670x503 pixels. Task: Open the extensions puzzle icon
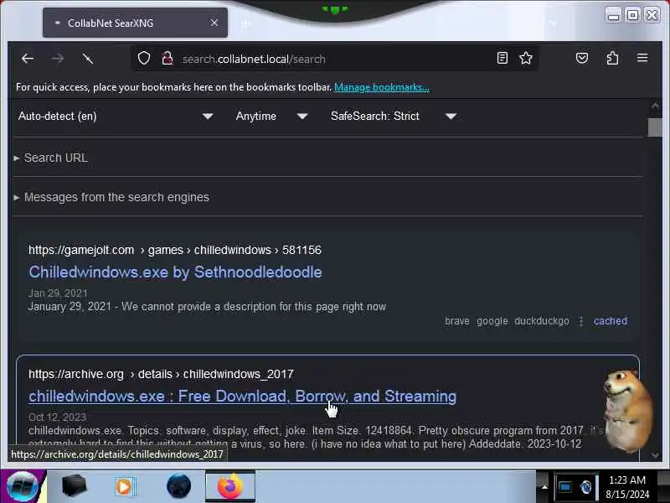[612, 58]
